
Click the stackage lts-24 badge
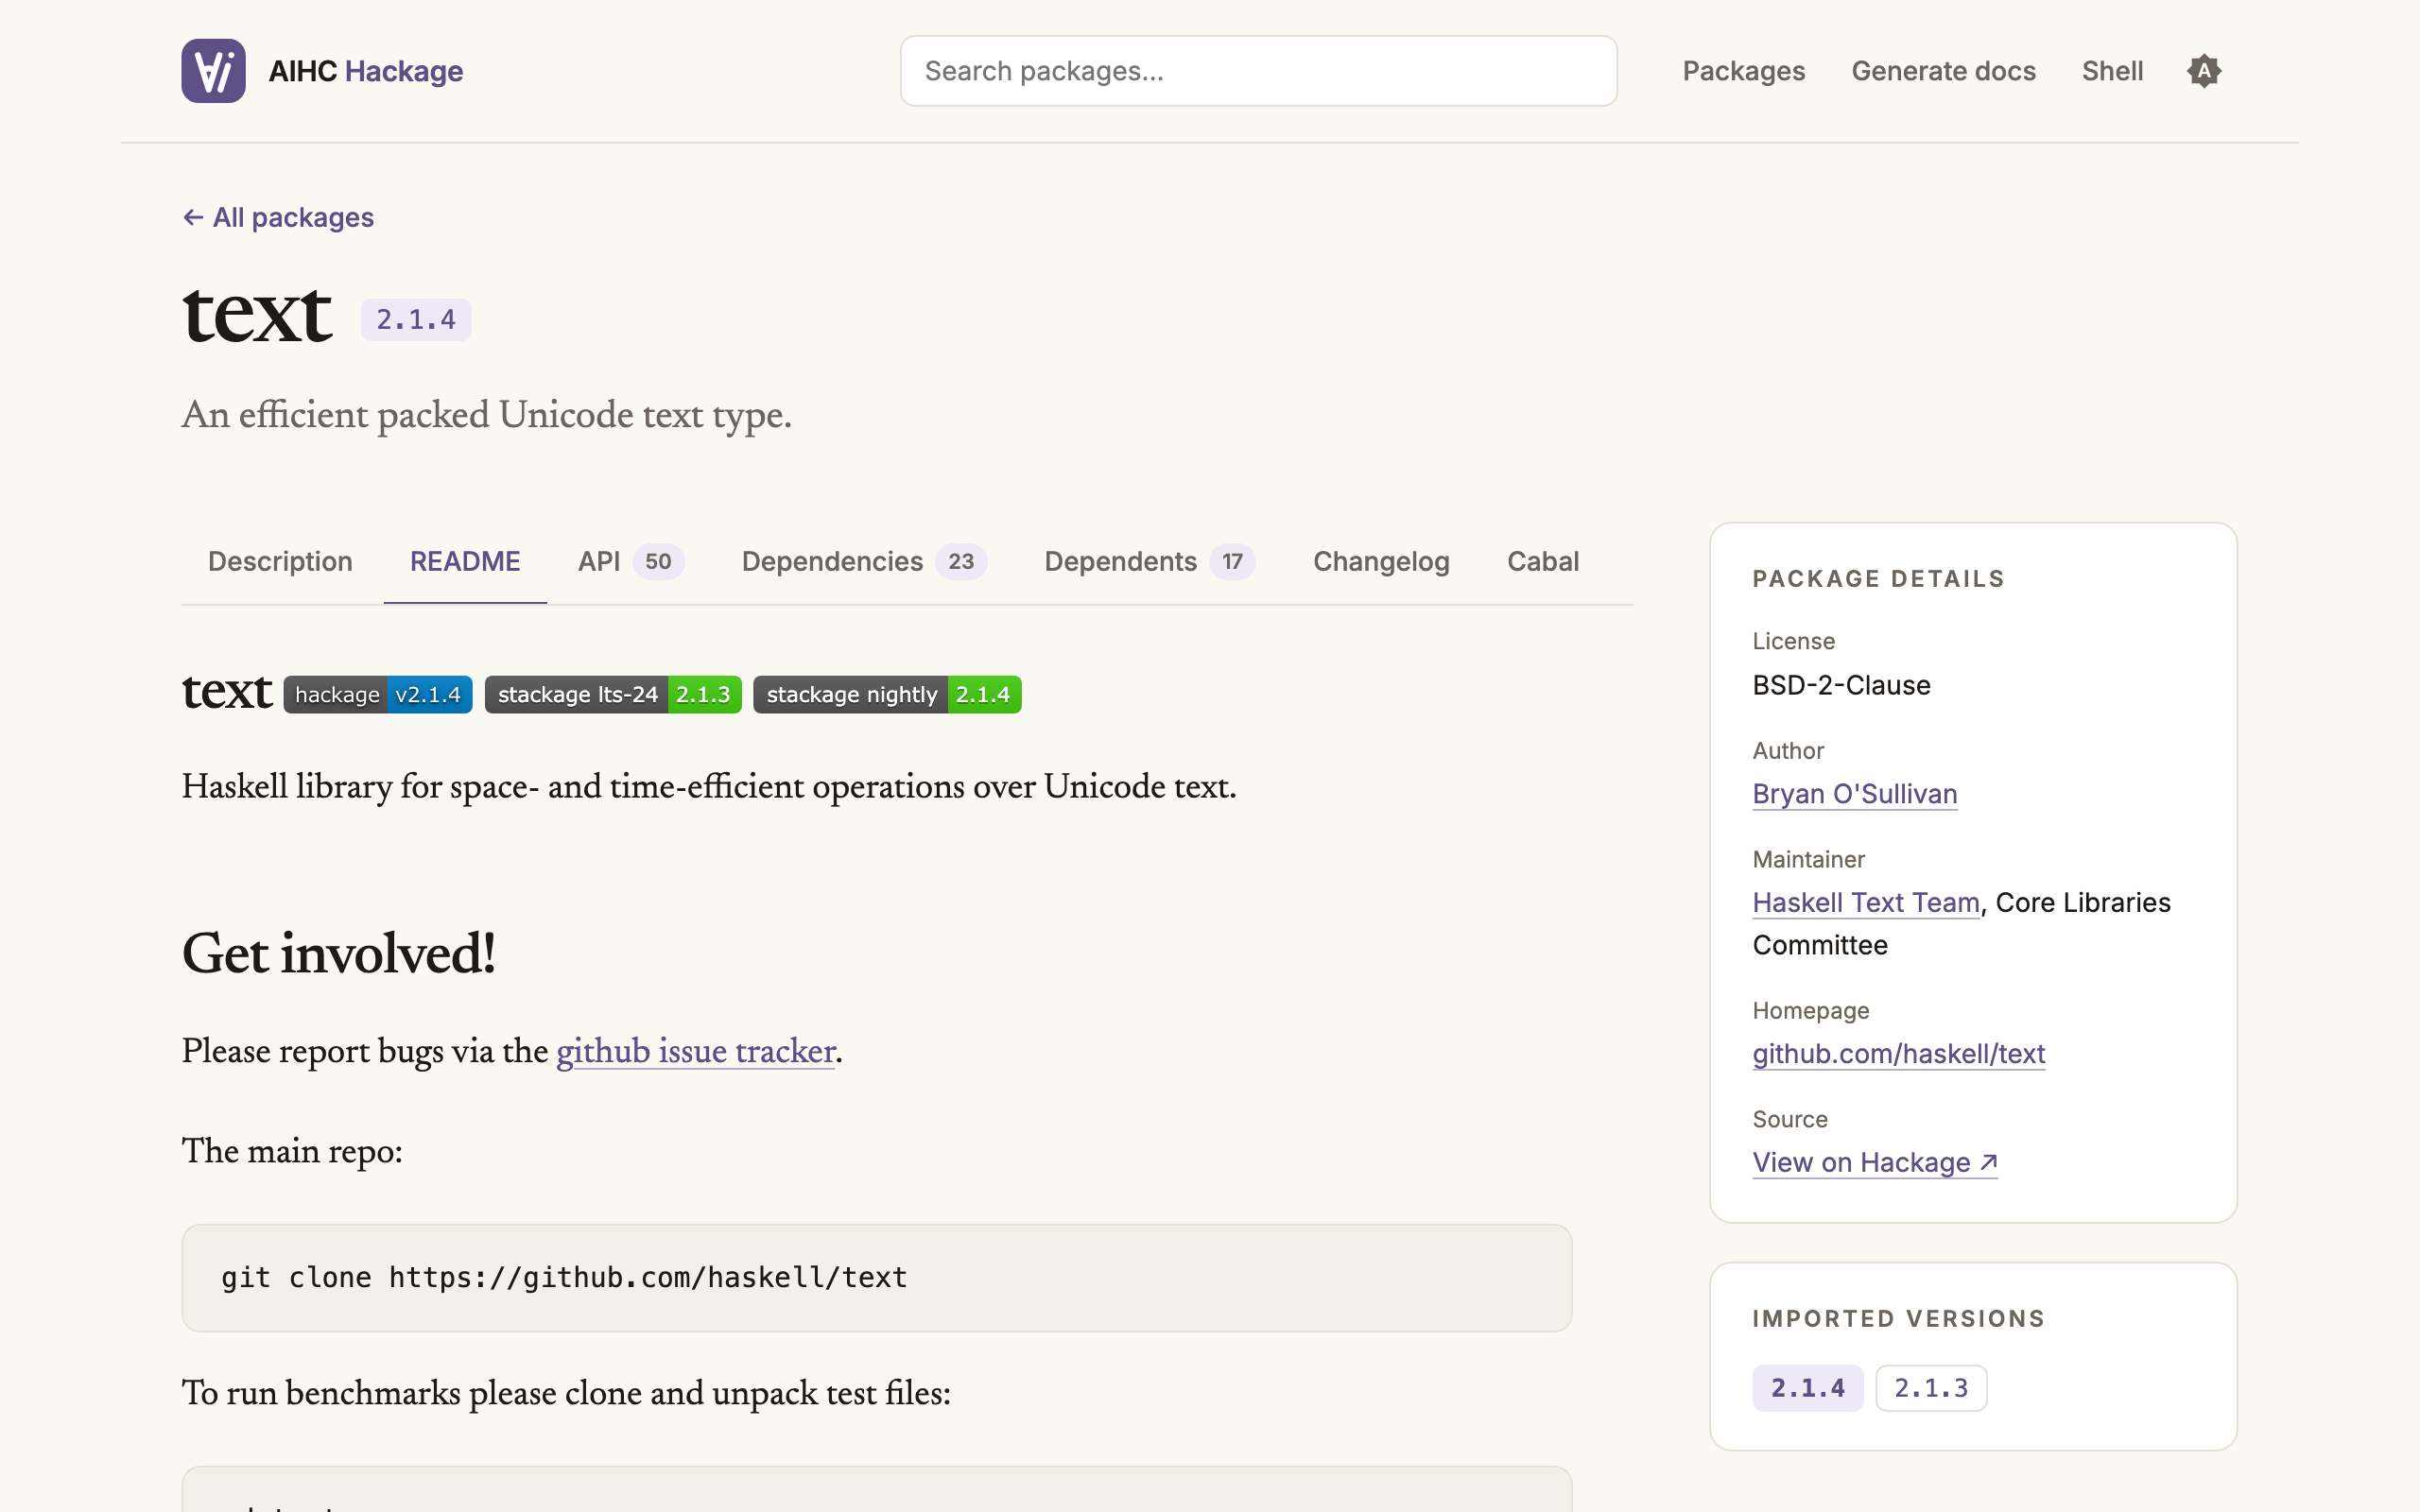pos(613,694)
